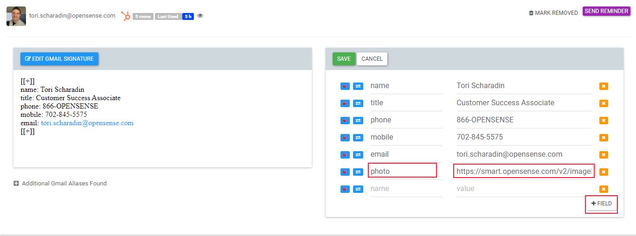Image resolution: width=636 pixels, height=236 pixels.
Task: Click Mark Removed with trash icon
Action: pos(553,13)
